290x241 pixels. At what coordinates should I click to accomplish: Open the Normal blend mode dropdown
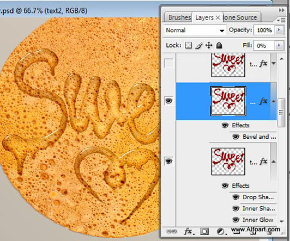195,30
